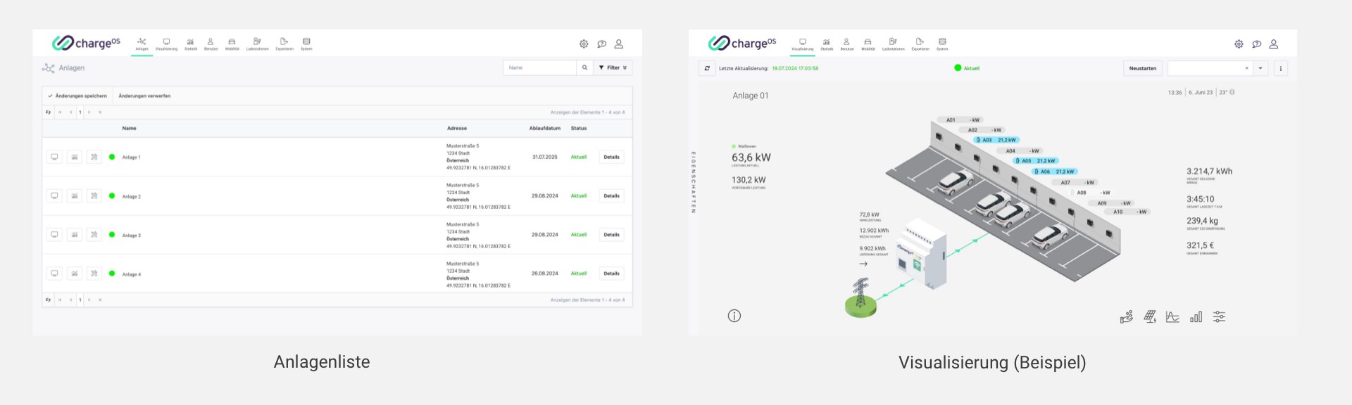Viewport: 1352px width, 405px height.
Task: Open System icon in Visualisierung nav
Action: pos(942,44)
